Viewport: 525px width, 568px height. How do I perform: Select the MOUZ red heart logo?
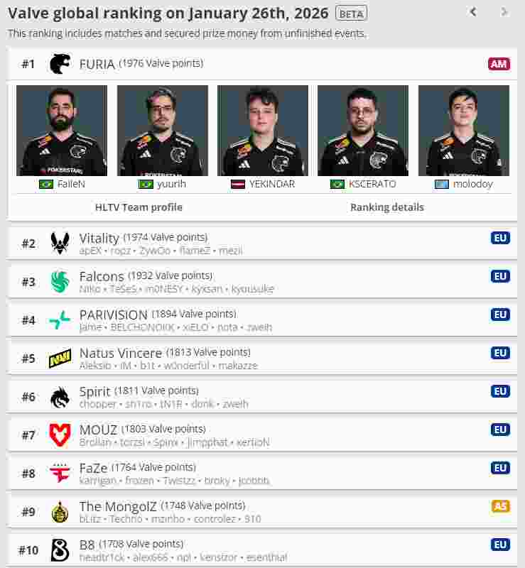click(60, 435)
